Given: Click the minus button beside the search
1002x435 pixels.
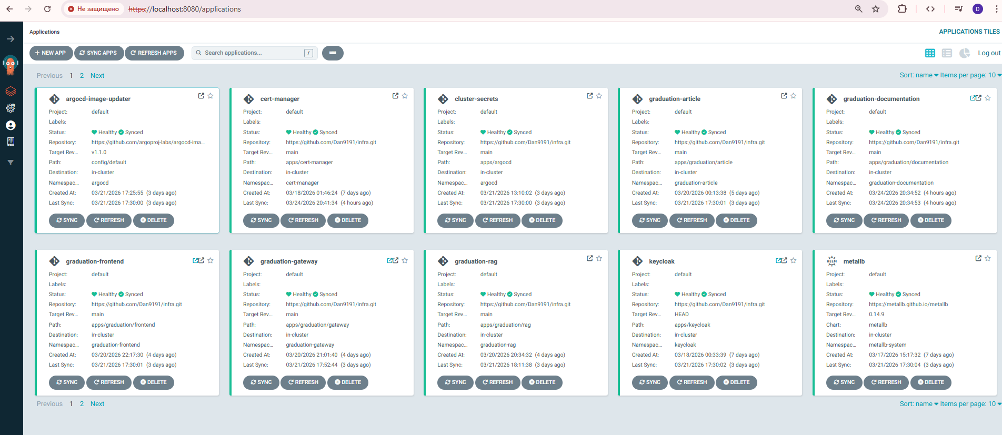Looking at the screenshot, I should click(333, 53).
